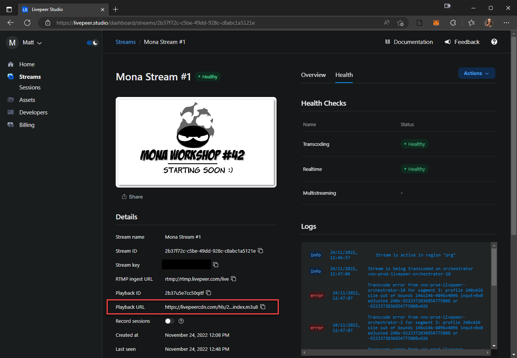Click the Playback URL link text
The height and width of the screenshot is (358, 517).
pos(211,307)
